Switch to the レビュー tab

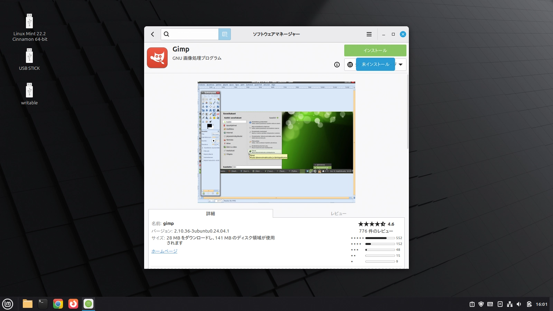click(x=338, y=214)
